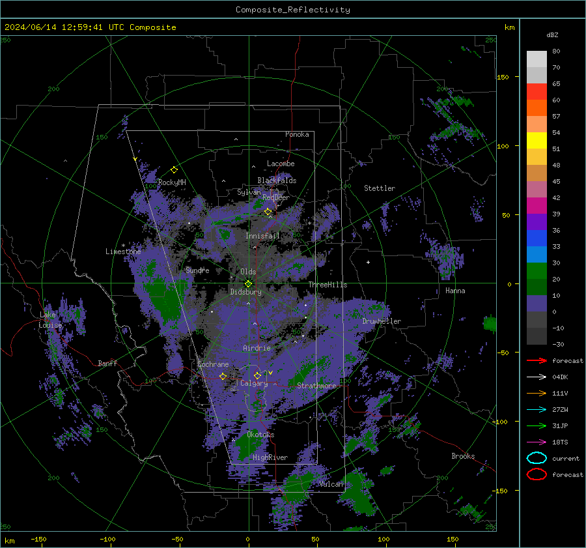Click the Vulcan label
The height and width of the screenshot is (548, 586).
pos(331,484)
